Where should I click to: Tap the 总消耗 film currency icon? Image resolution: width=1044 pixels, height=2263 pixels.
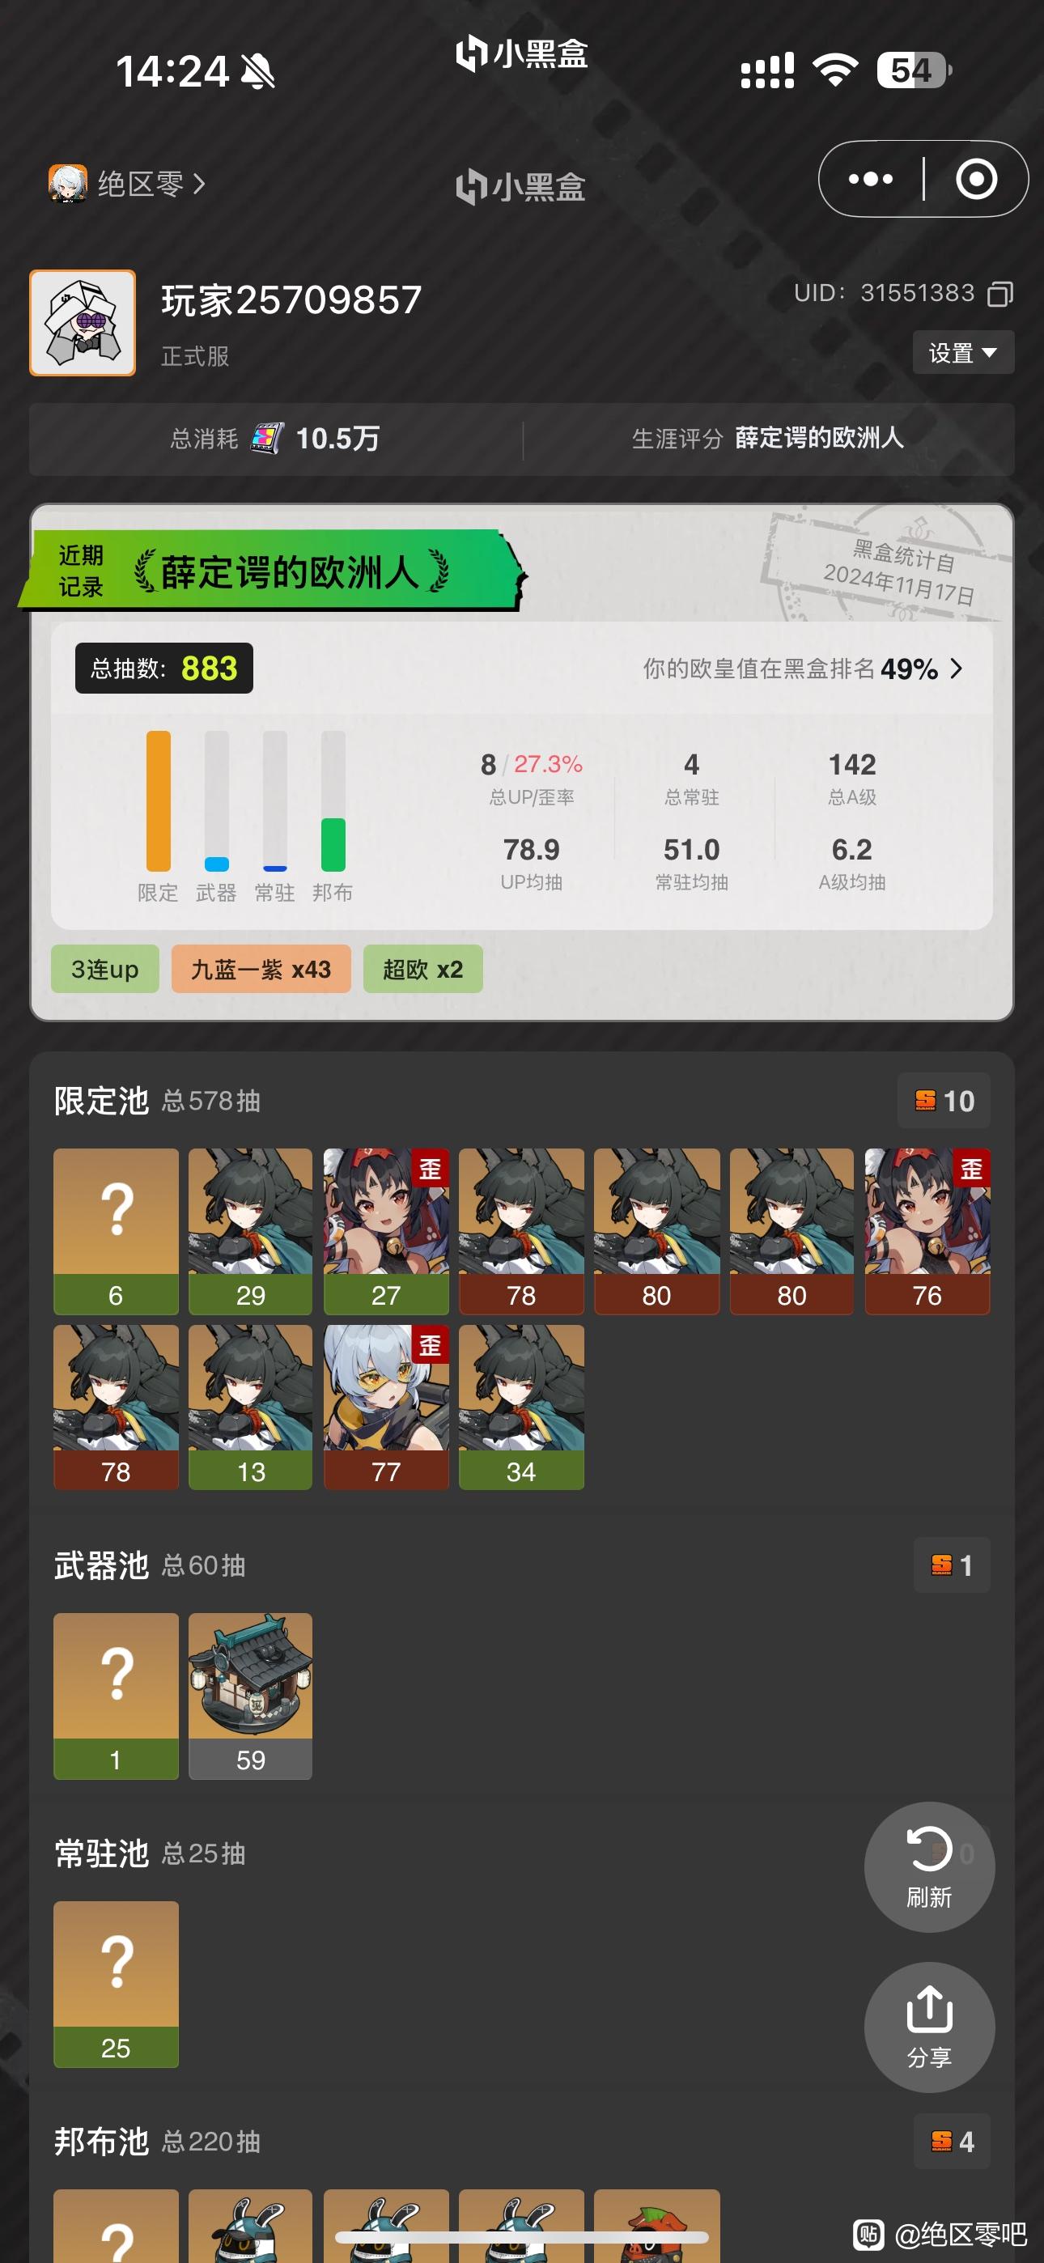point(267,438)
